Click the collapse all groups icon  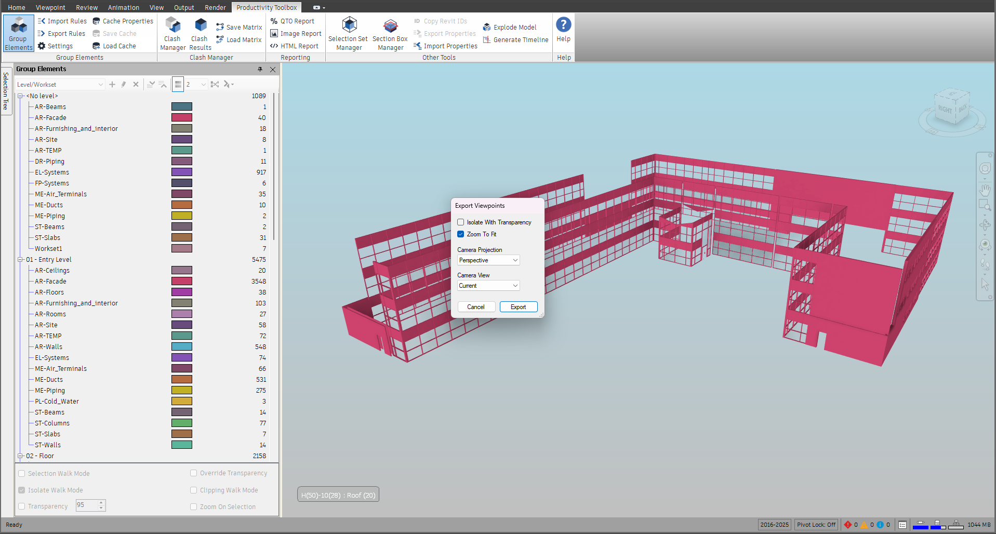(163, 84)
